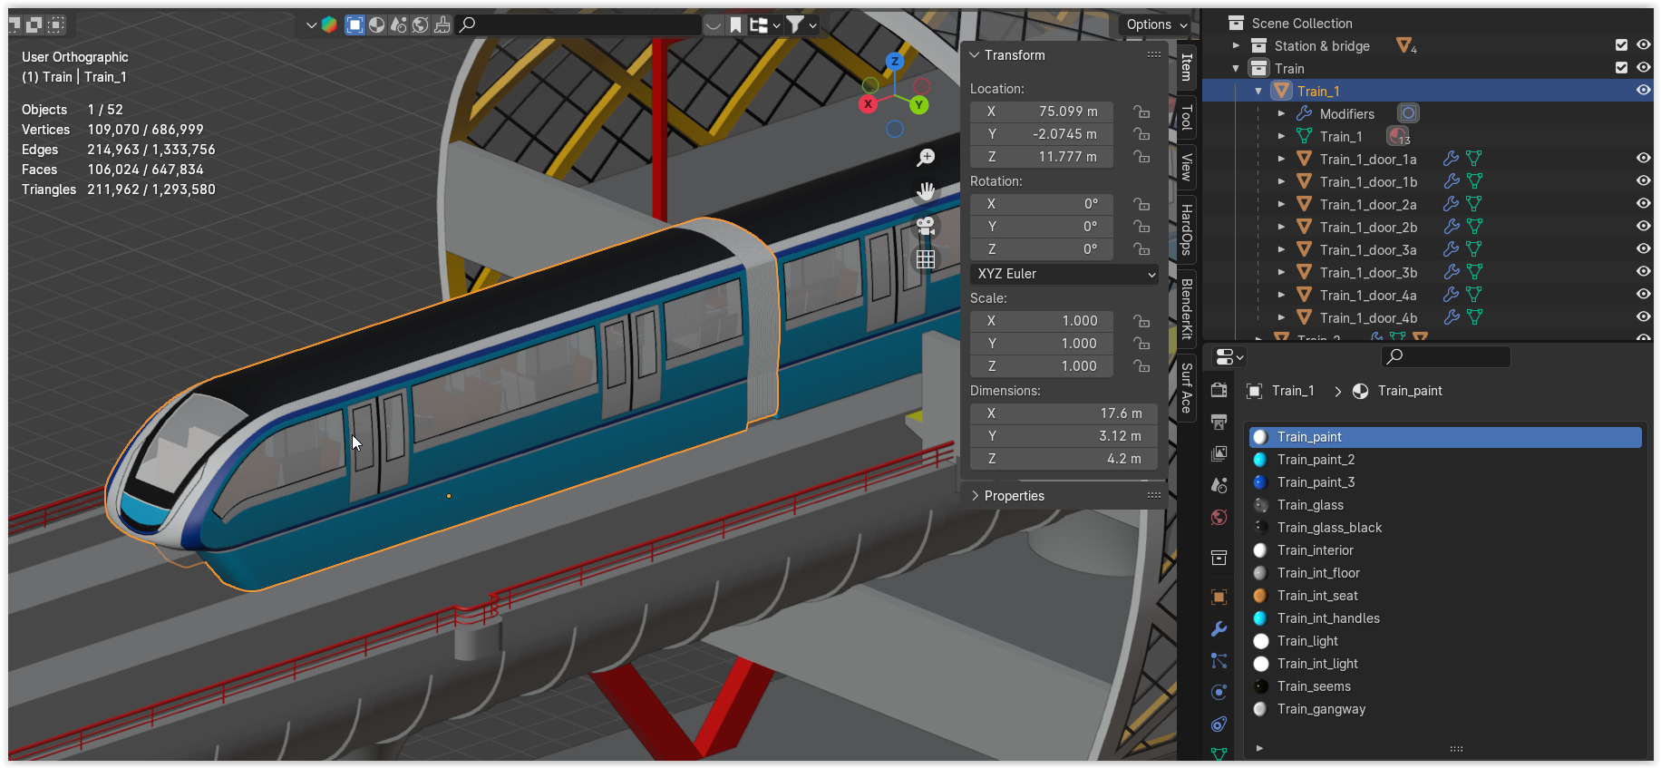Click the colorful cube icon in header
The height and width of the screenshot is (768, 1661).
(329, 24)
